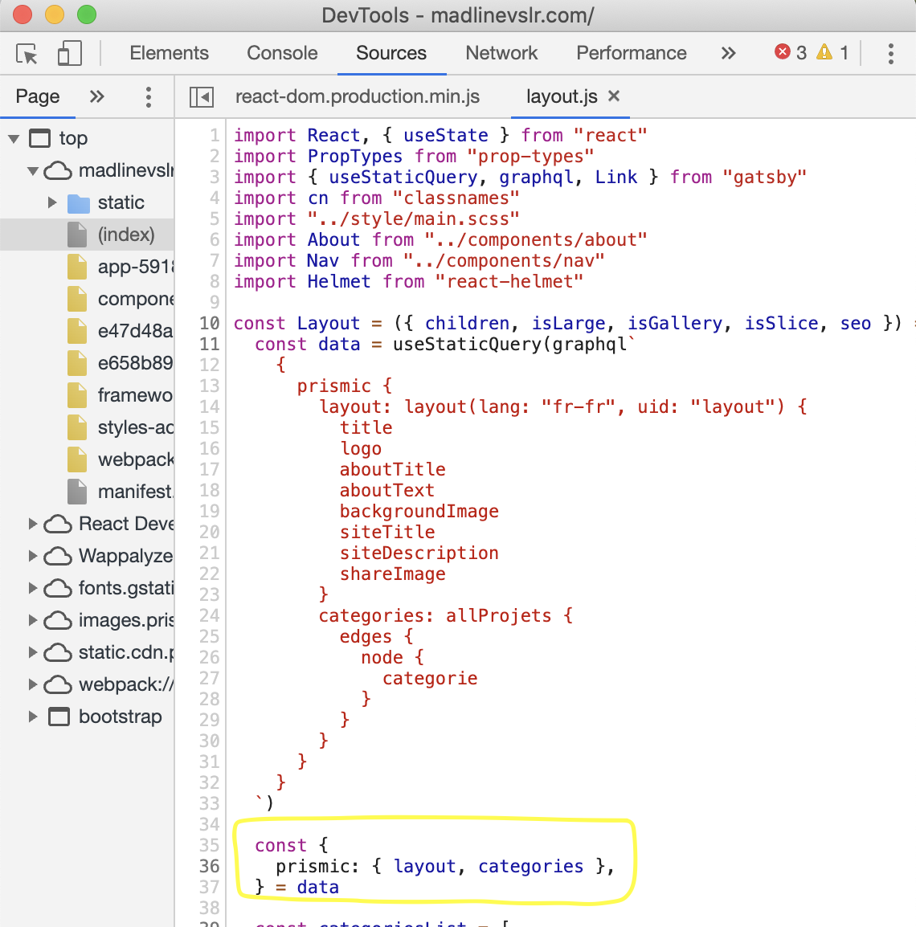Expand the React Deve... extension node

33,524
